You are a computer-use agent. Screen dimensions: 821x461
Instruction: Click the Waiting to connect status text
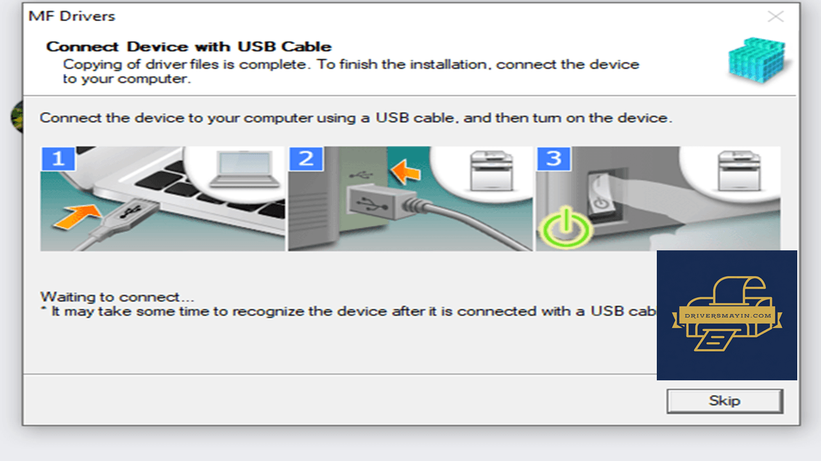point(117,297)
